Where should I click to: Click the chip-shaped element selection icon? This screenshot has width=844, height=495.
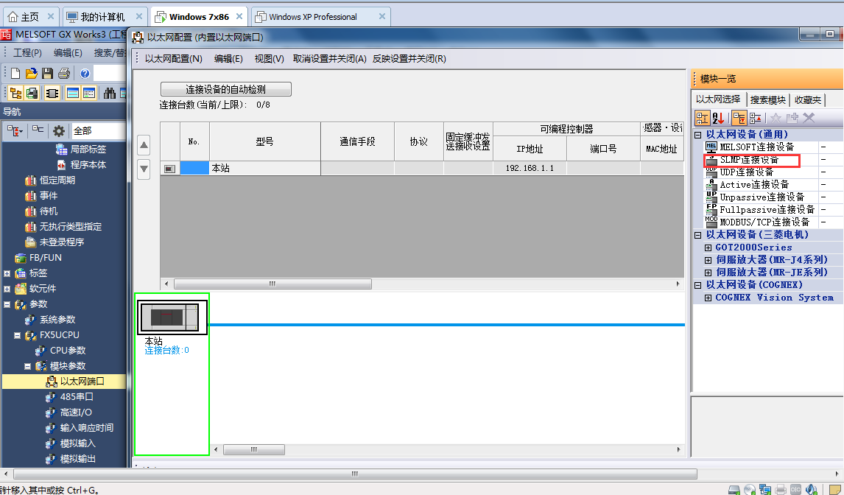coord(52,94)
